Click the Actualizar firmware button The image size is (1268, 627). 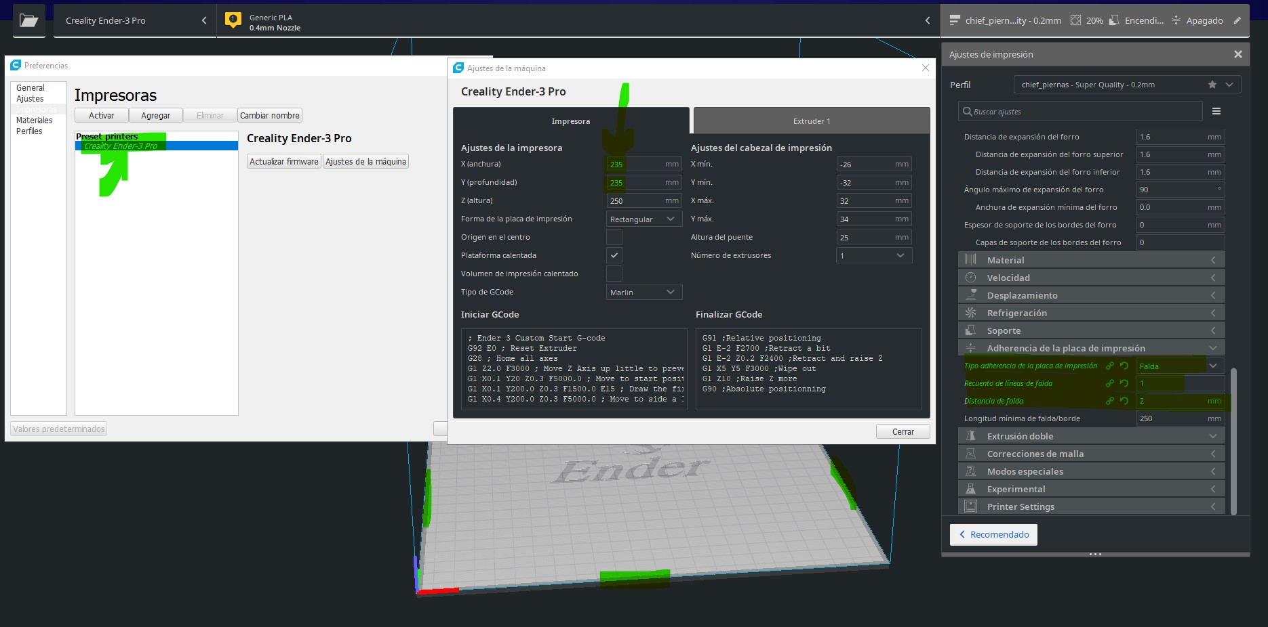pyautogui.click(x=284, y=162)
